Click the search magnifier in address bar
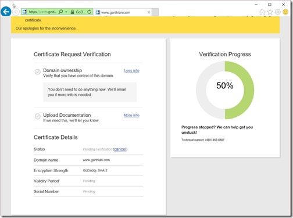The height and width of the screenshot is (218, 293). [x=60, y=12]
